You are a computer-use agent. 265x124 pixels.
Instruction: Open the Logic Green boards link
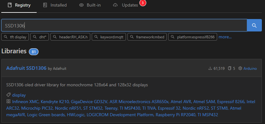(x=46, y=115)
